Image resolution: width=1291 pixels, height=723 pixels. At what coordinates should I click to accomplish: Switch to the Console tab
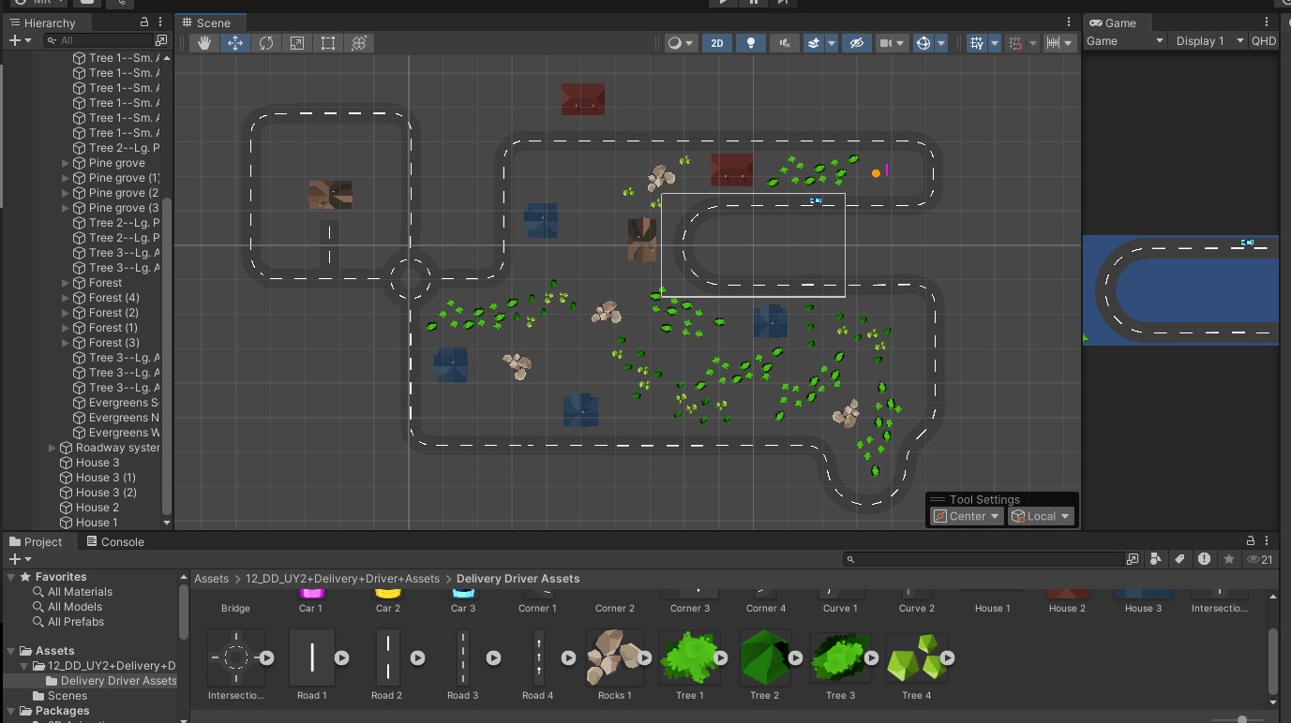click(x=115, y=541)
